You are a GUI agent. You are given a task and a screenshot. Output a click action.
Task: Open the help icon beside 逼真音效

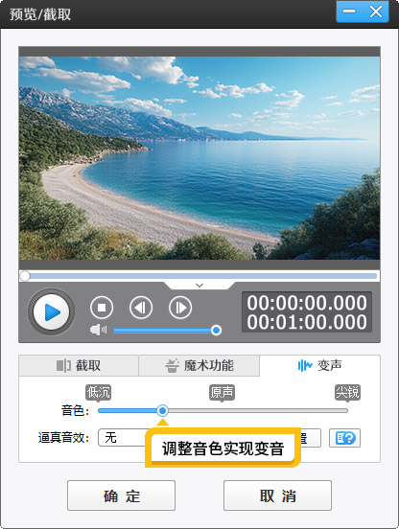tap(344, 438)
